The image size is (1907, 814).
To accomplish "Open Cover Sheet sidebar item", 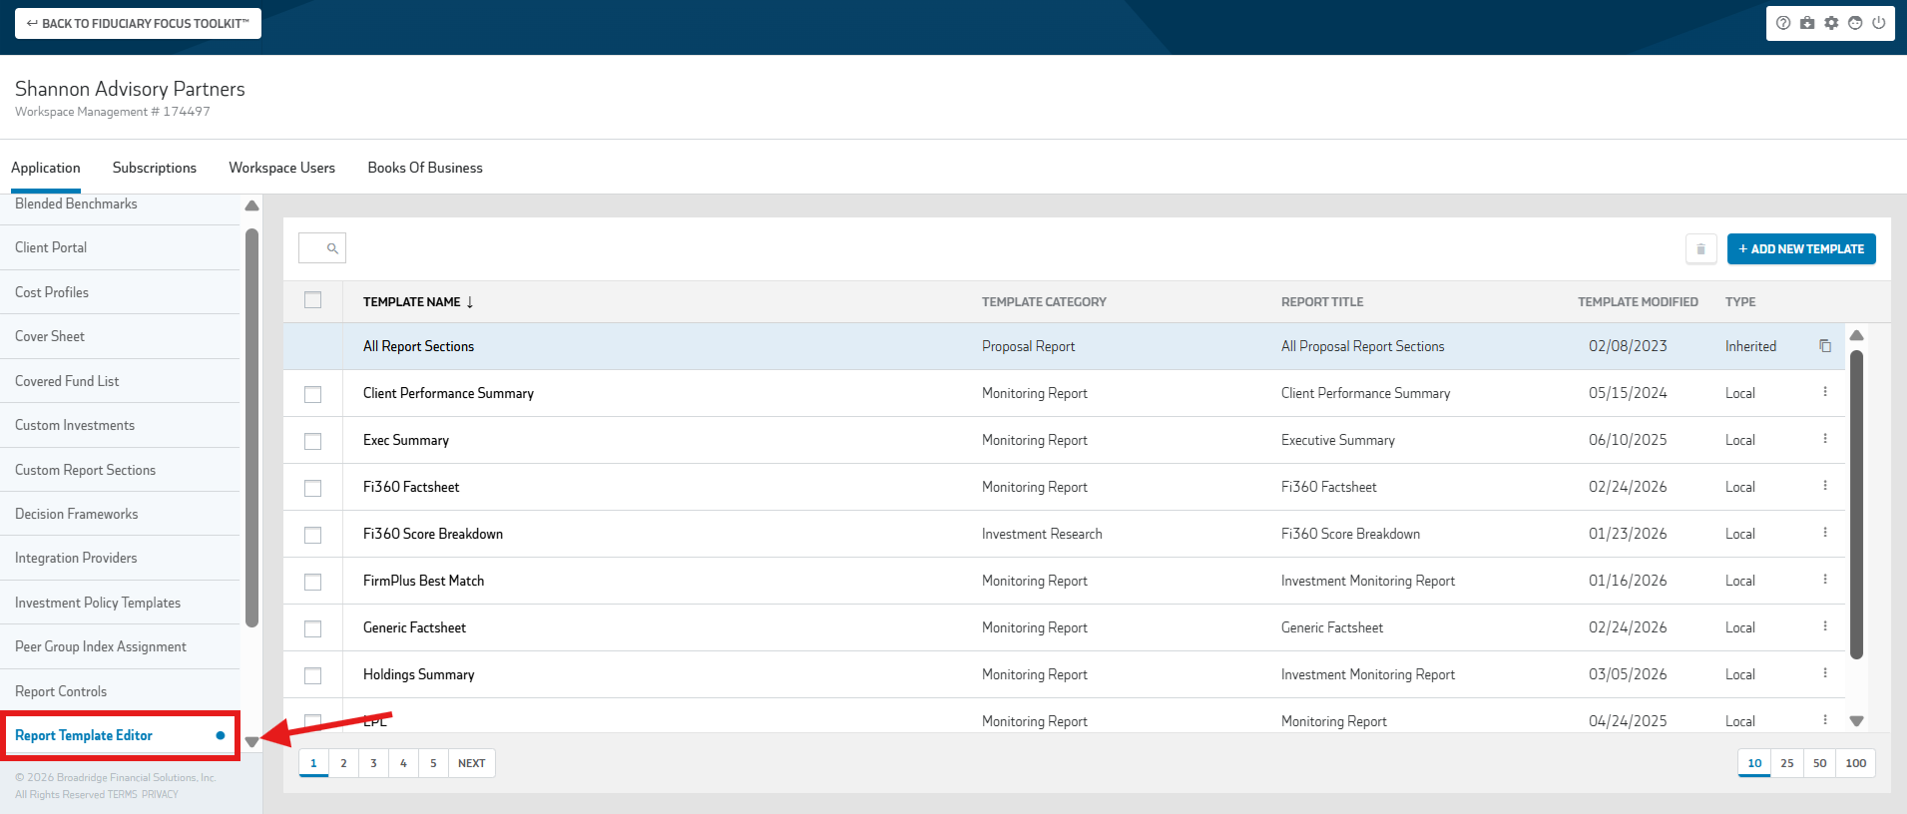I will pyautogui.click(x=120, y=336).
